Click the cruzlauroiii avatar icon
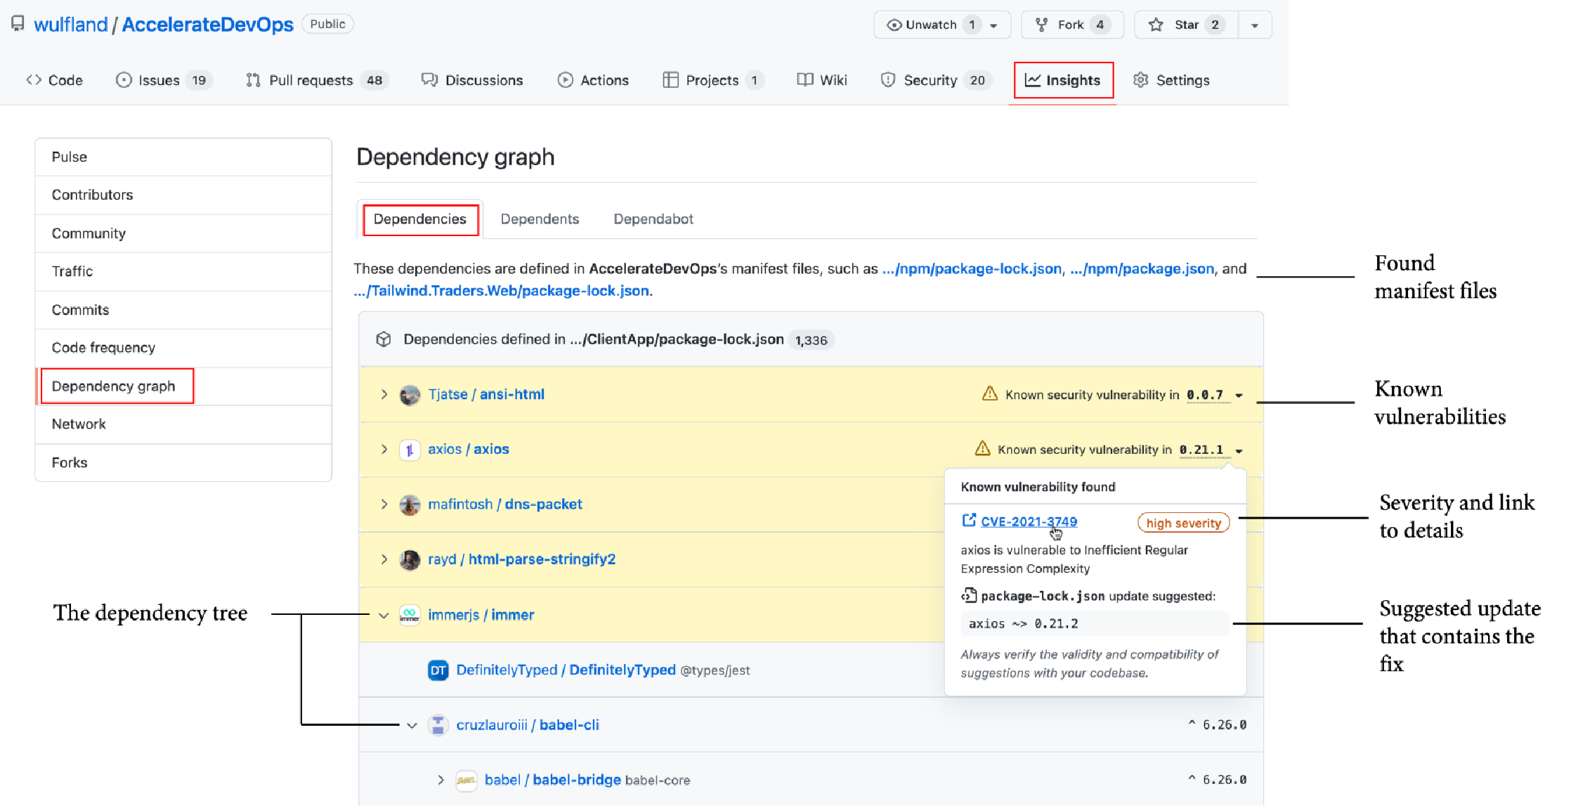Viewport: 1571px width, 806px height. [438, 725]
